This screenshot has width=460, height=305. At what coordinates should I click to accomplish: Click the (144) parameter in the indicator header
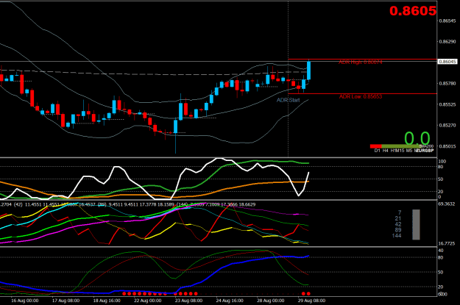(x=182, y=204)
